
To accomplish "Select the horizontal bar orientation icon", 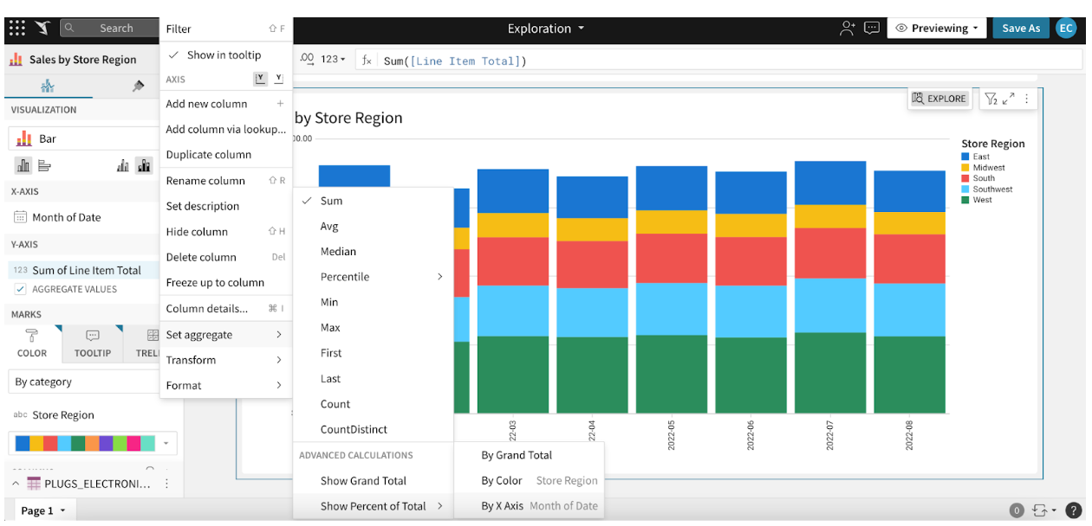I will (x=45, y=165).
